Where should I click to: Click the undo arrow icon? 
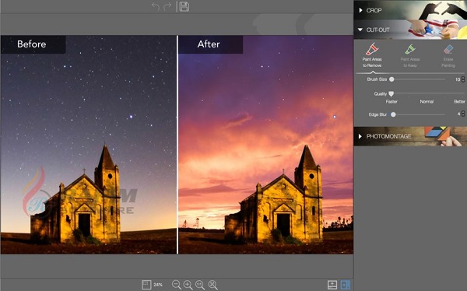(156, 6)
